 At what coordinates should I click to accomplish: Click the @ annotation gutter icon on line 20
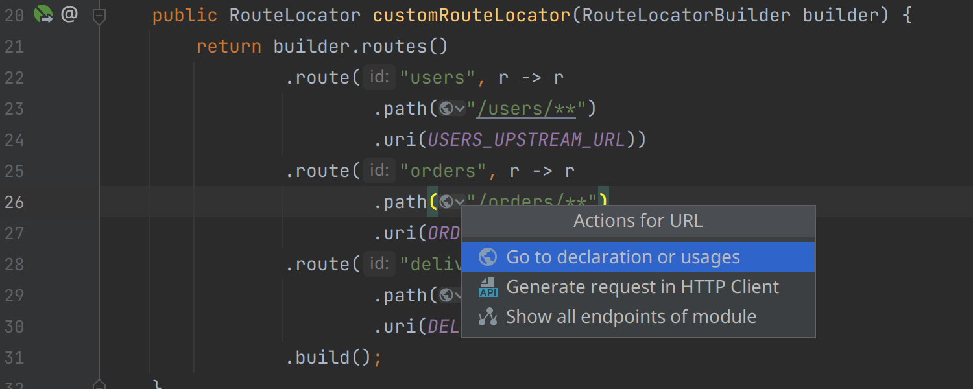point(69,14)
